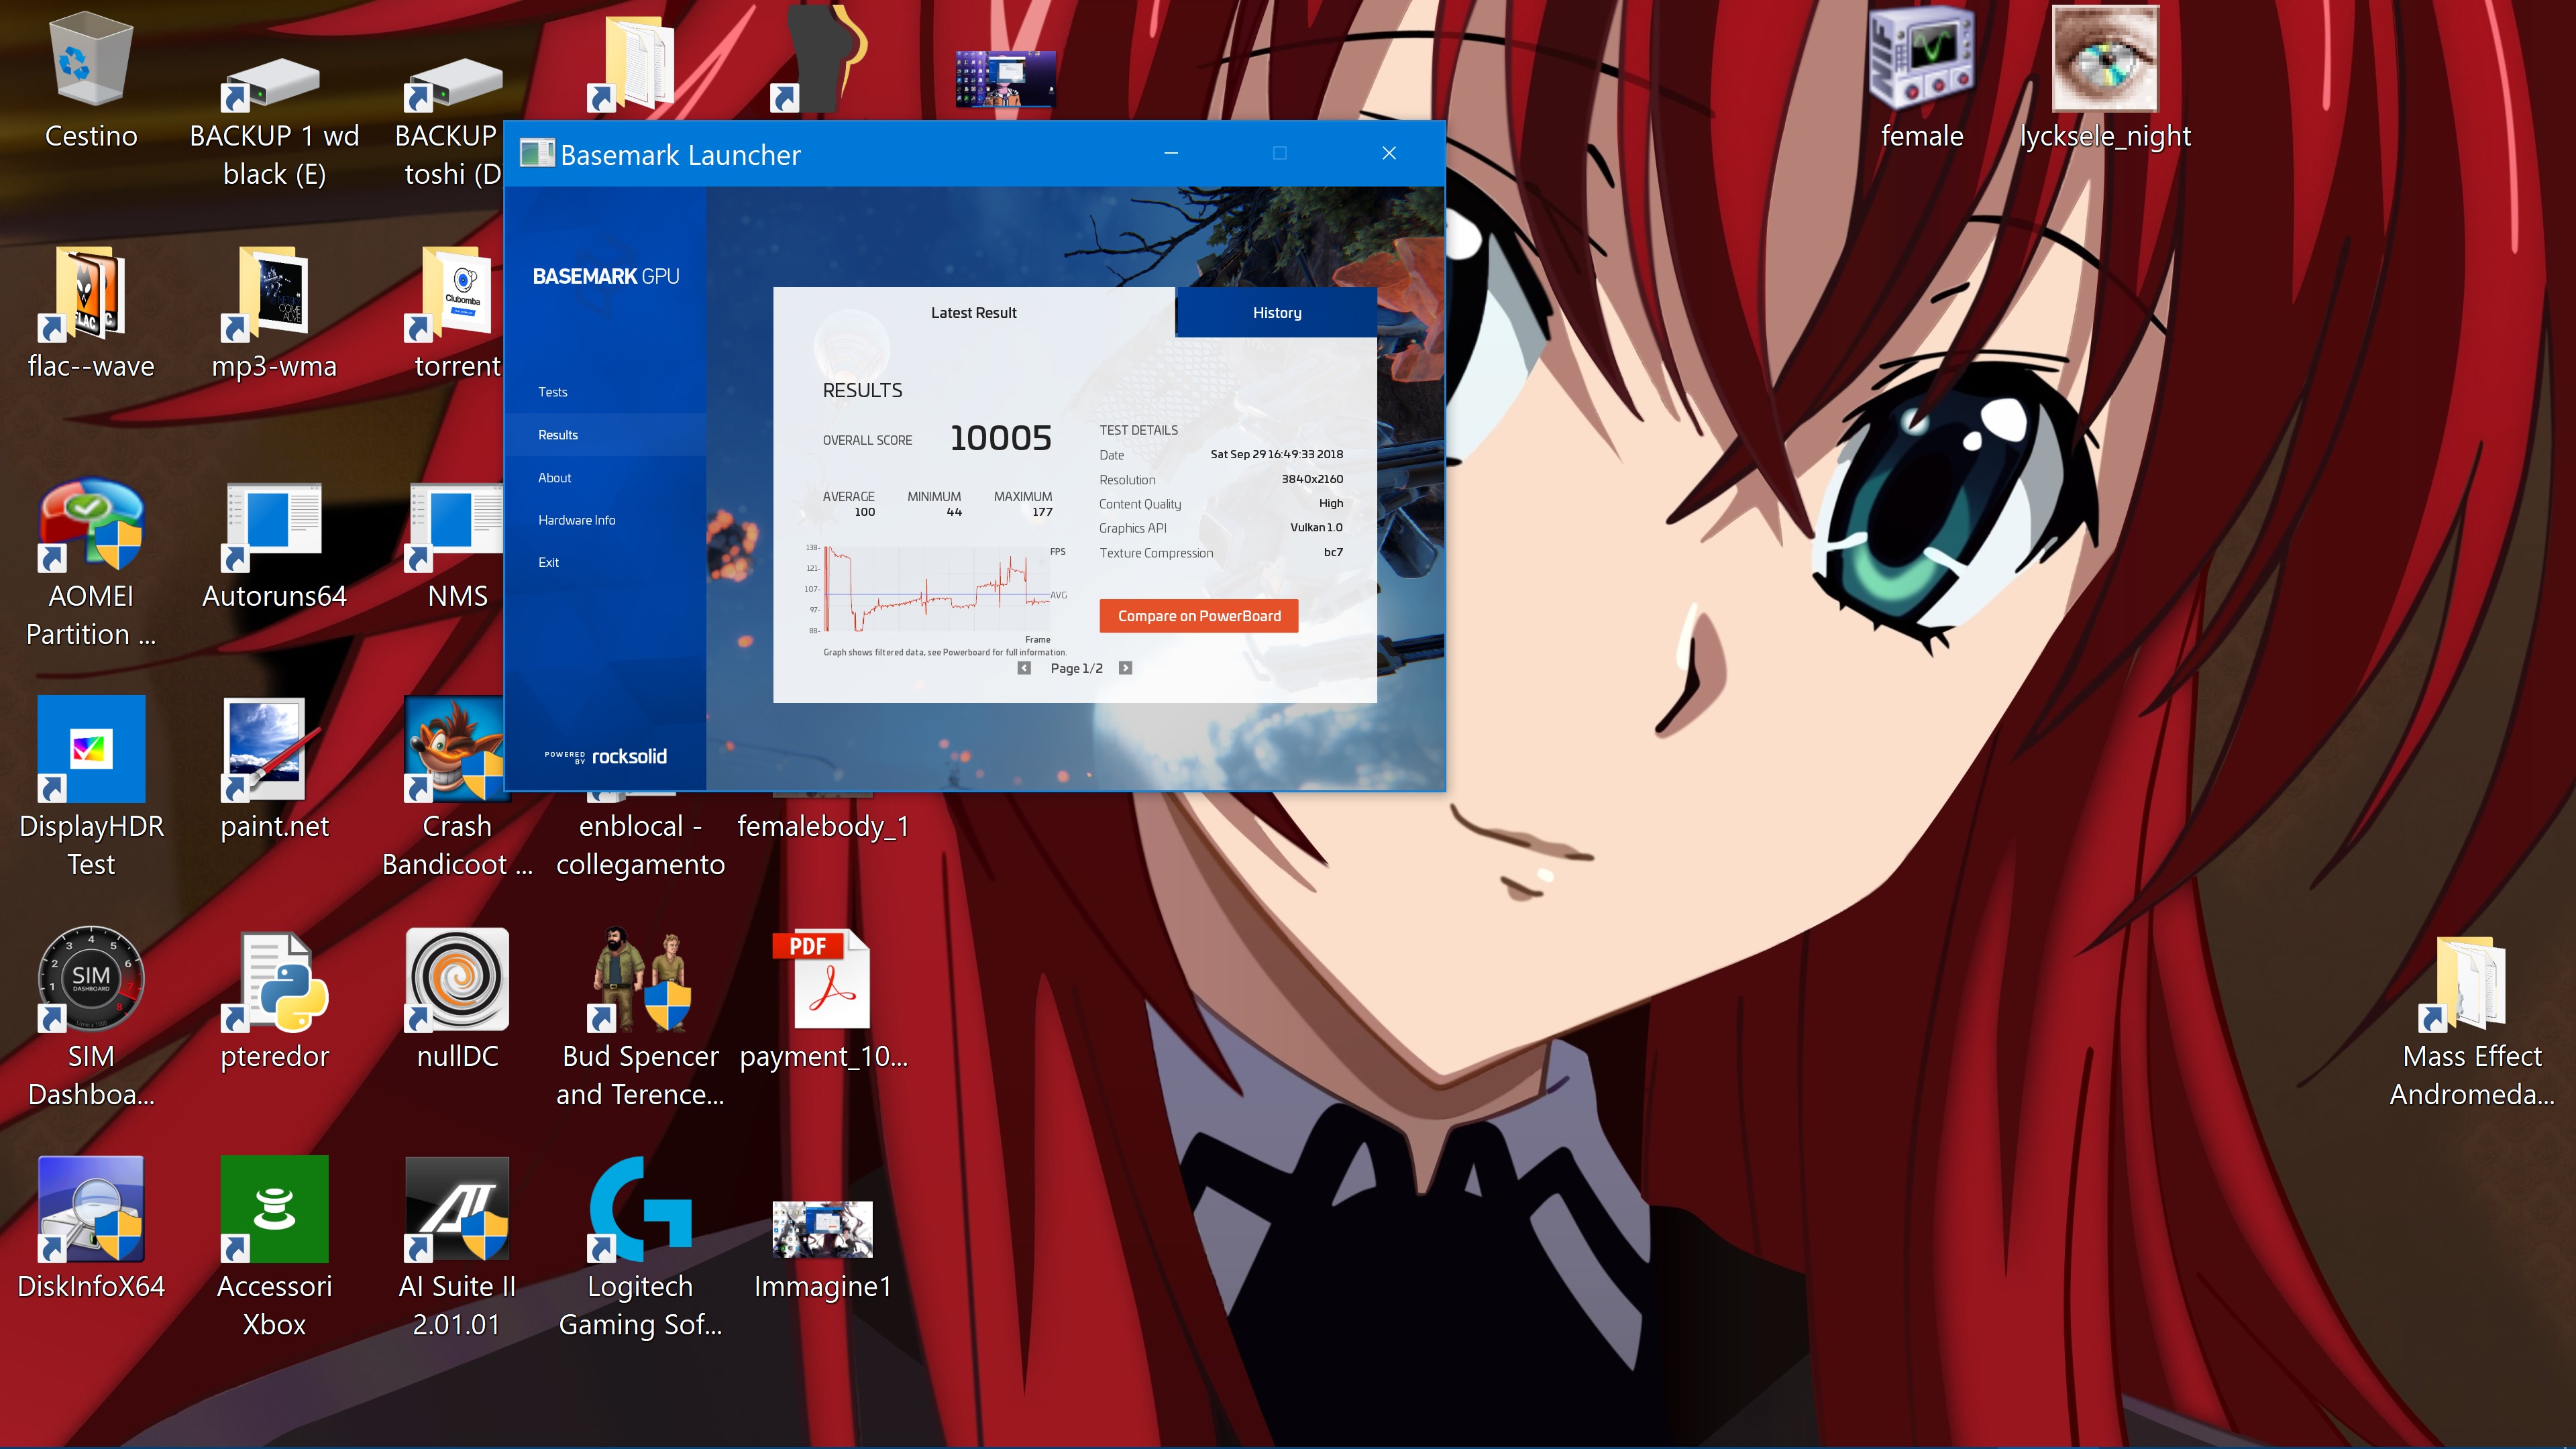This screenshot has width=2576, height=1449.
Task: Click the 3840x2160 resolution value
Action: point(1312,479)
